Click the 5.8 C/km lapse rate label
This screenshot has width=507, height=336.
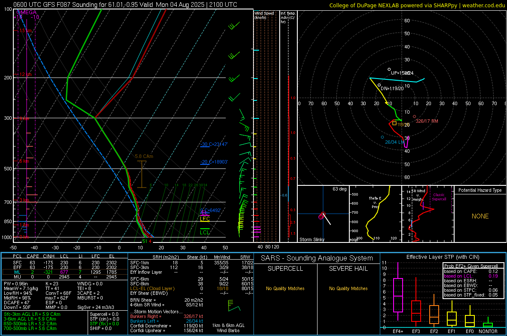[x=144, y=156]
